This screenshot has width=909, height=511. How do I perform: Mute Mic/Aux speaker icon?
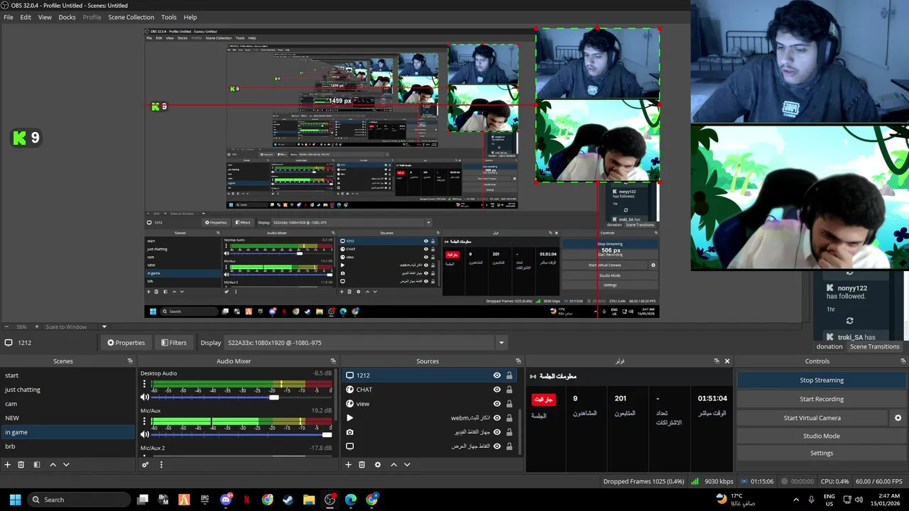pos(145,434)
